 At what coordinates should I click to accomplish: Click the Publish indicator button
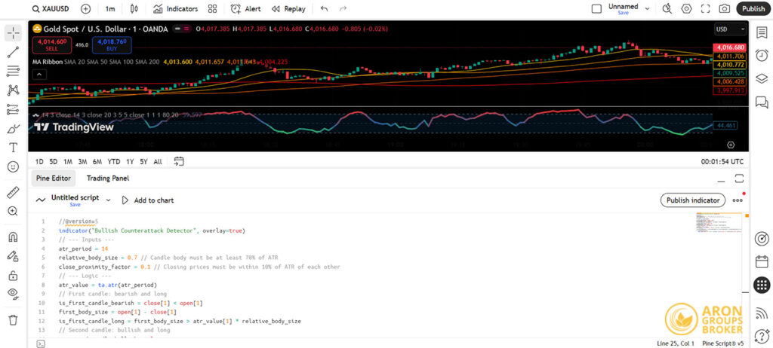click(692, 200)
